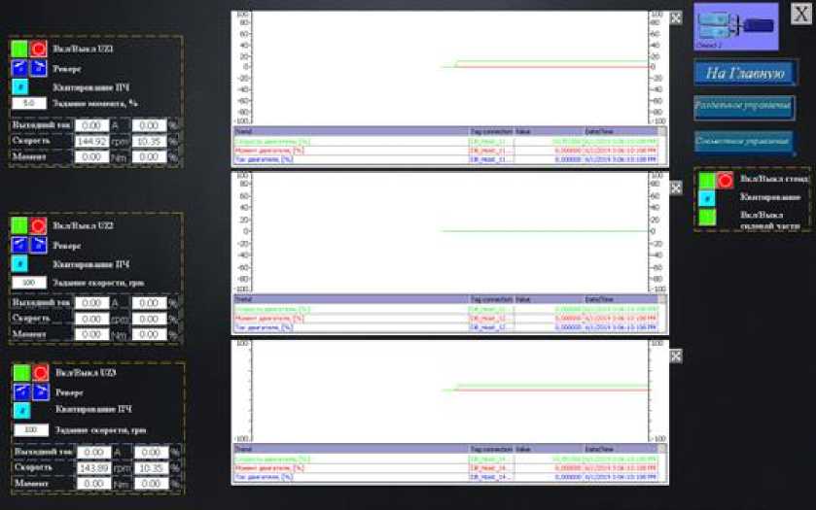This screenshot has height=510, width=816.
Task: Select the left Реверс icon for UZ1
Action: click(x=19, y=68)
